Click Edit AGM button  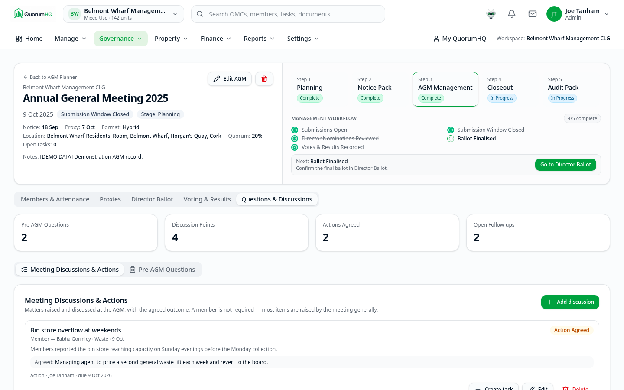[230, 79]
